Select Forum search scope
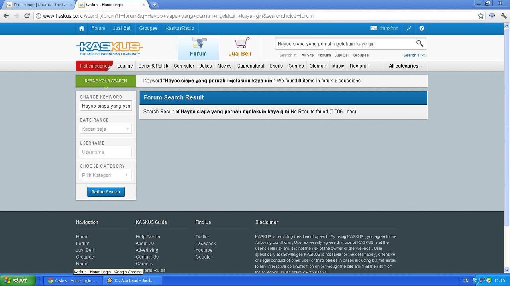This screenshot has width=510, height=286. [x=324, y=55]
